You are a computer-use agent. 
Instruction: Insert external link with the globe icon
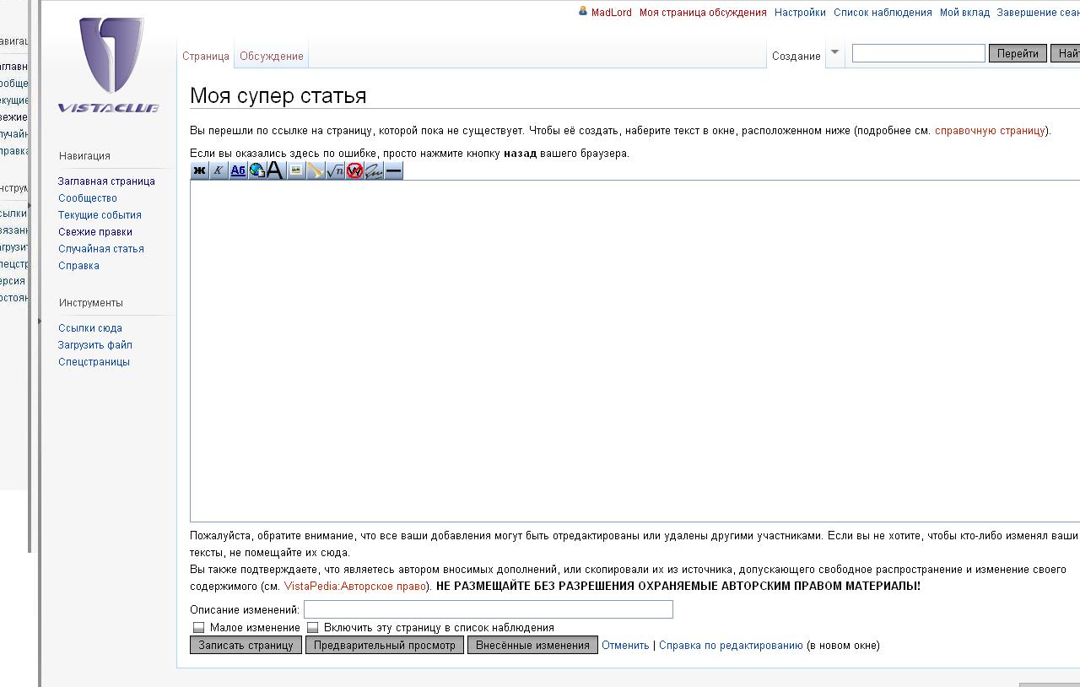pyautogui.click(x=257, y=170)
